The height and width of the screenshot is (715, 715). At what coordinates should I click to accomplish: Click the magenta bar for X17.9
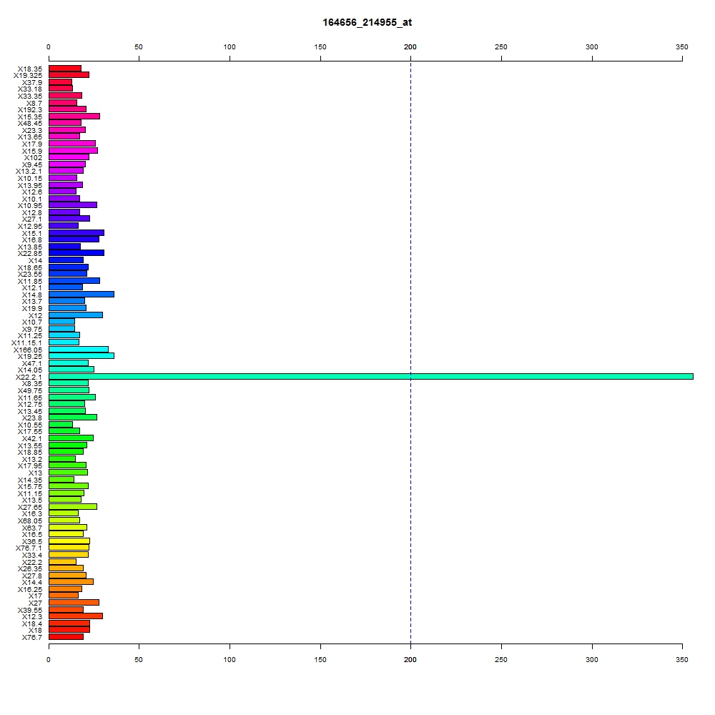click(x=72, y=144)
